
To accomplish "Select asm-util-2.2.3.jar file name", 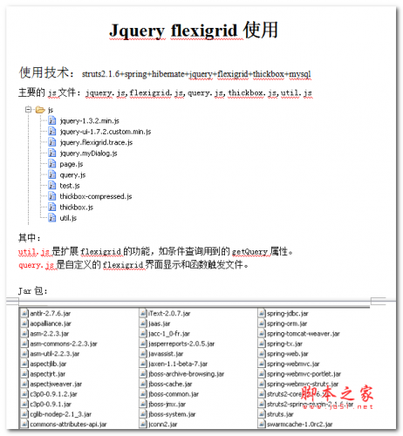I will pos(55,354).
